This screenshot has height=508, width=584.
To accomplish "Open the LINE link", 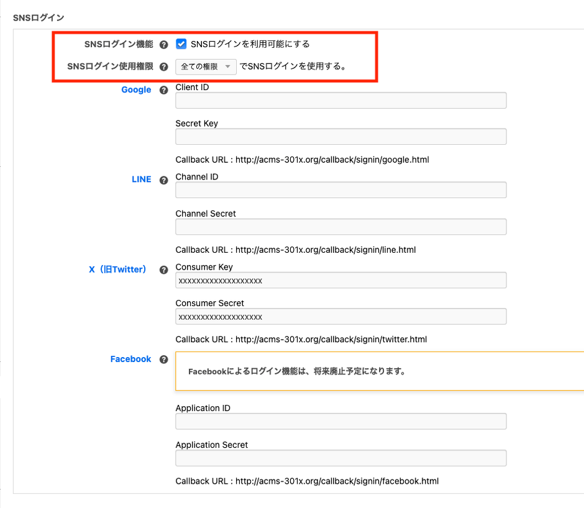I will 141,179.
